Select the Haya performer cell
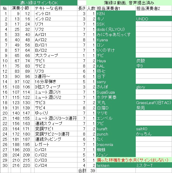This screenshot has height=173, width=172. (x=116, y=61)
